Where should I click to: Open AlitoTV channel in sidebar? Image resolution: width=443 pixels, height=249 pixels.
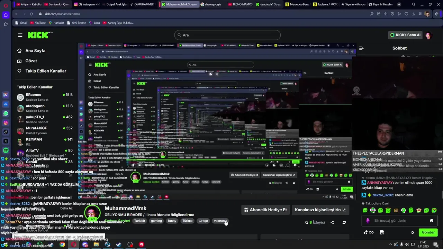tap(45, 153)
